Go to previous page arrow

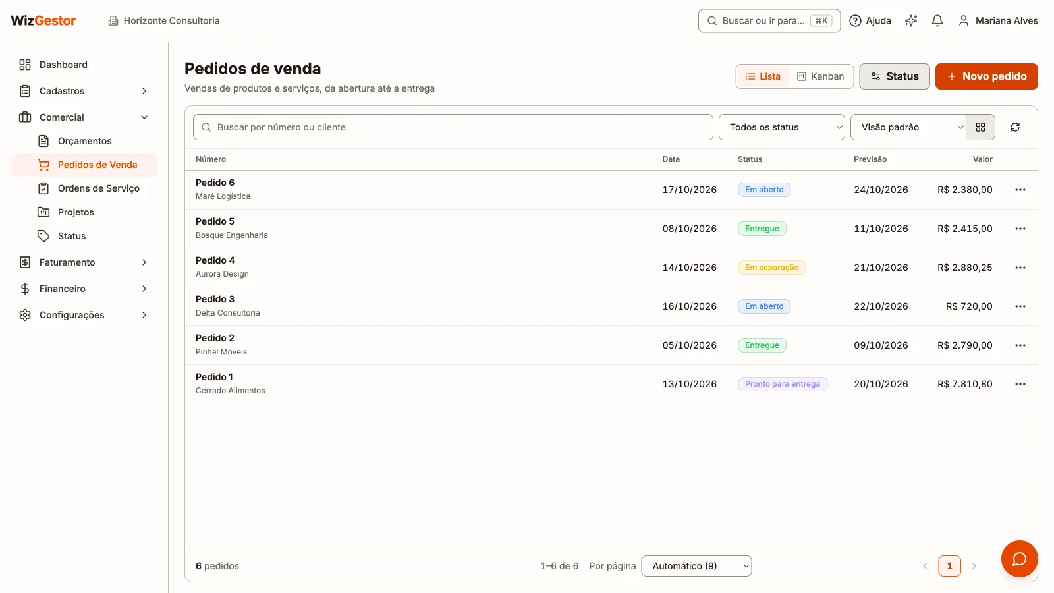(x=925, y=566)
